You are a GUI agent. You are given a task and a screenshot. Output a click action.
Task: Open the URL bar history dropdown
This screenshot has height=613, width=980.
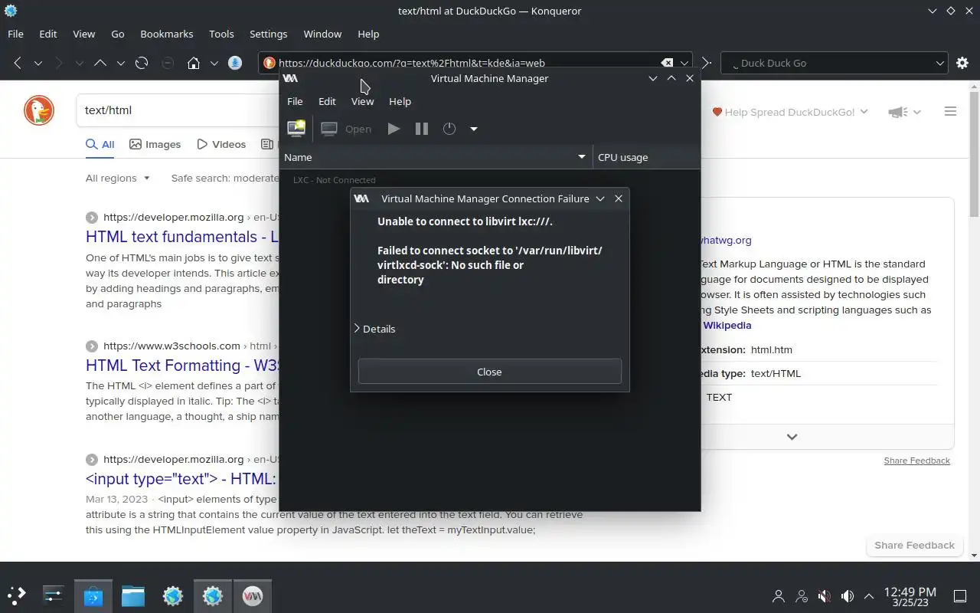(x=685, y=63)
